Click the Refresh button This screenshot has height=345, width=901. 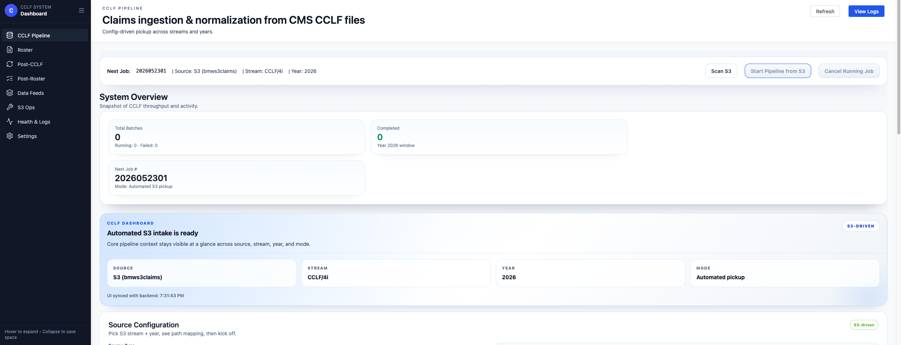pyautogui.click(x=825, y=11)
